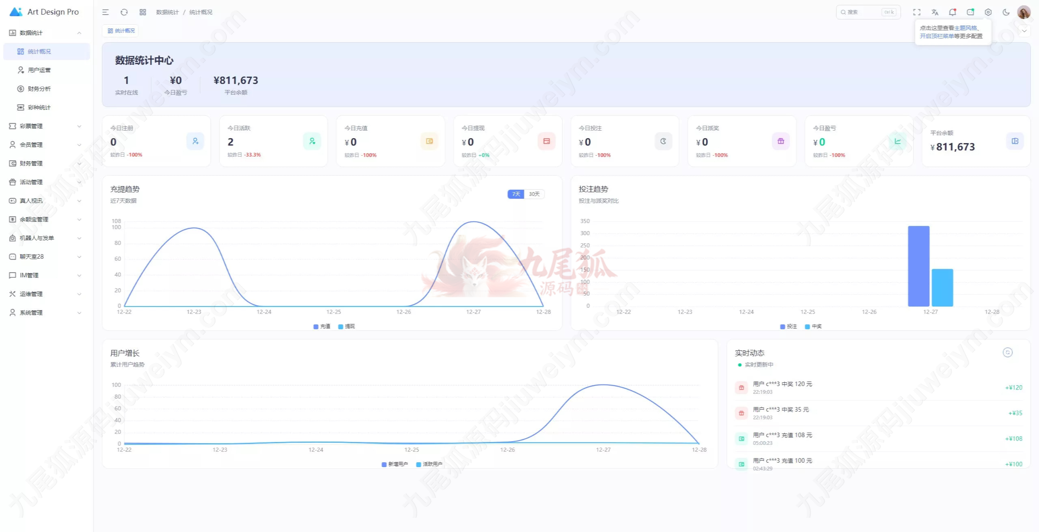
Task: Click user avatar in top right
Action: point(1024,12)
